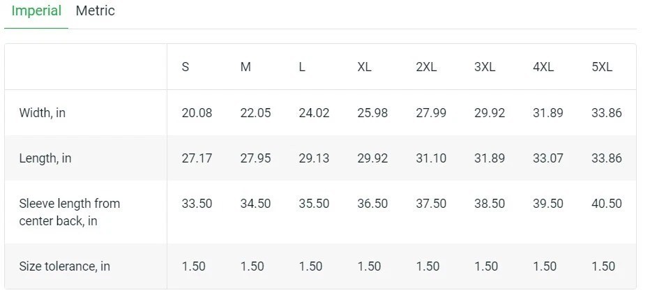This screenshot has height=302, width=650.
Task: Click the S size column header
Action: click(186, 67)
